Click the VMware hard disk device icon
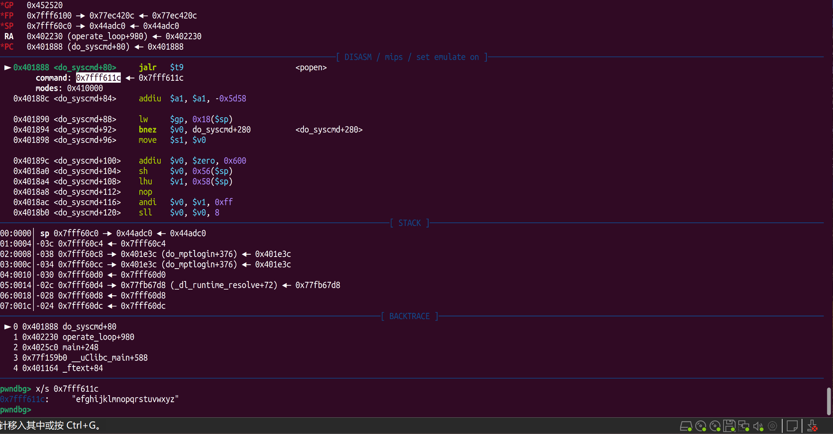The height and width of the screenshot is (434, 833). pyautogui.click(x=686, y=426)
